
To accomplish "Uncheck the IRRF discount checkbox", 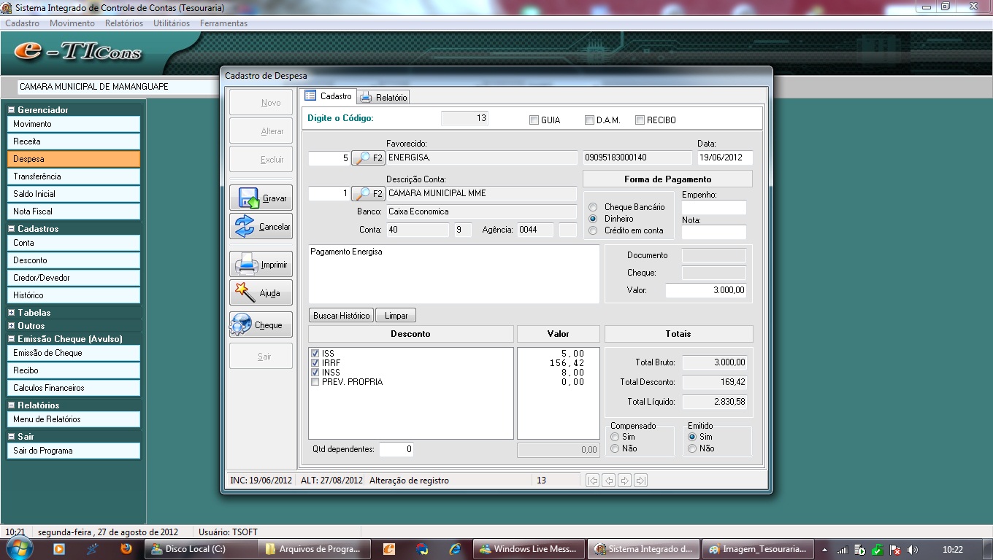I will (x=315, y=363).
